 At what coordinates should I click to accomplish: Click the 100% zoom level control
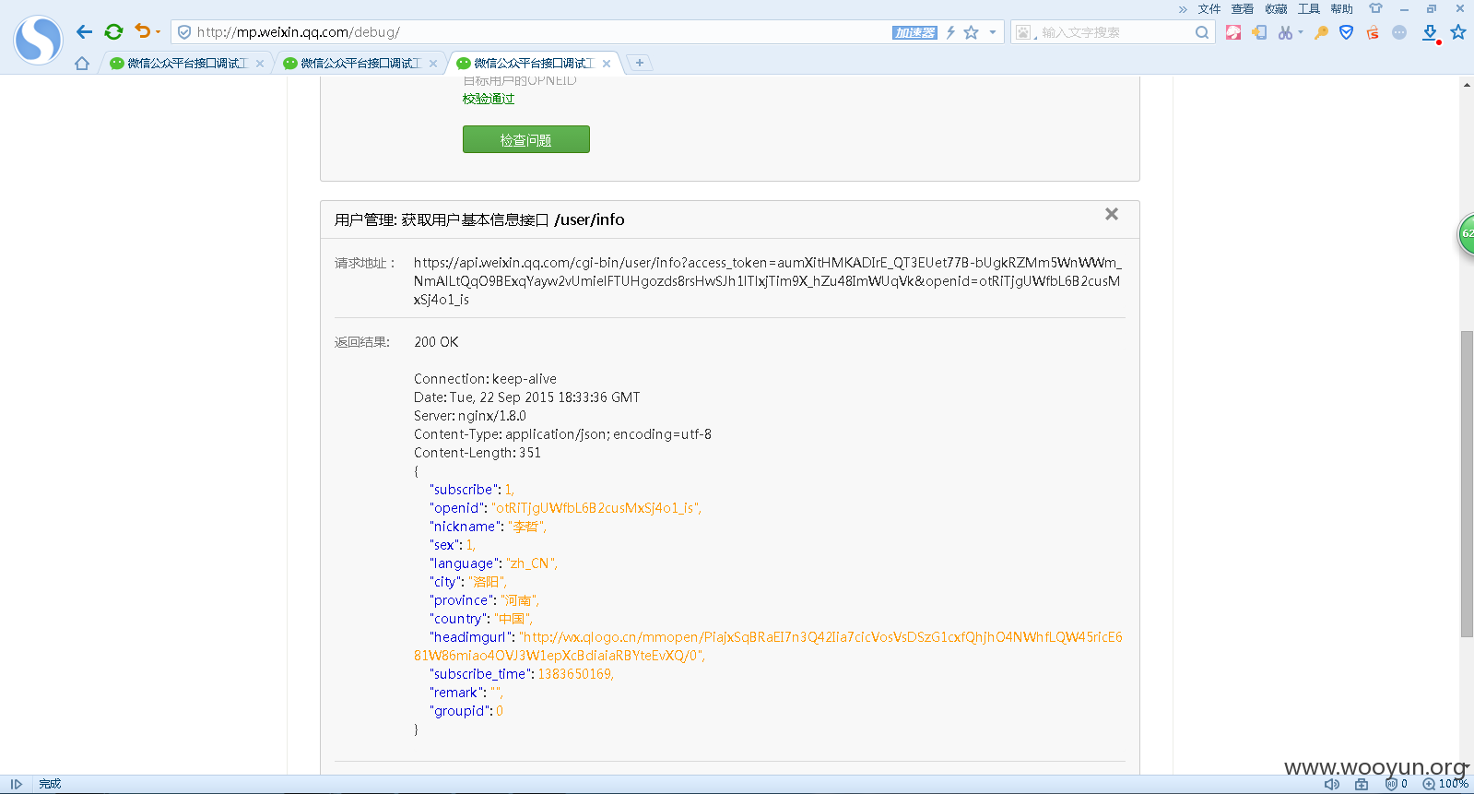pos(1445,784)
